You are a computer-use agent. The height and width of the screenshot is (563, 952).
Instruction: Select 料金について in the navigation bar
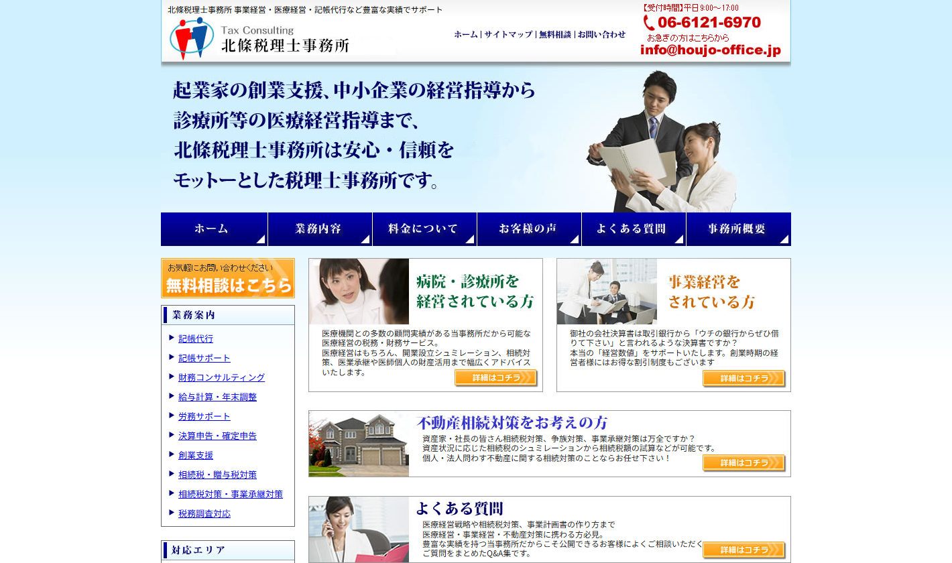[x=424, y=229]
